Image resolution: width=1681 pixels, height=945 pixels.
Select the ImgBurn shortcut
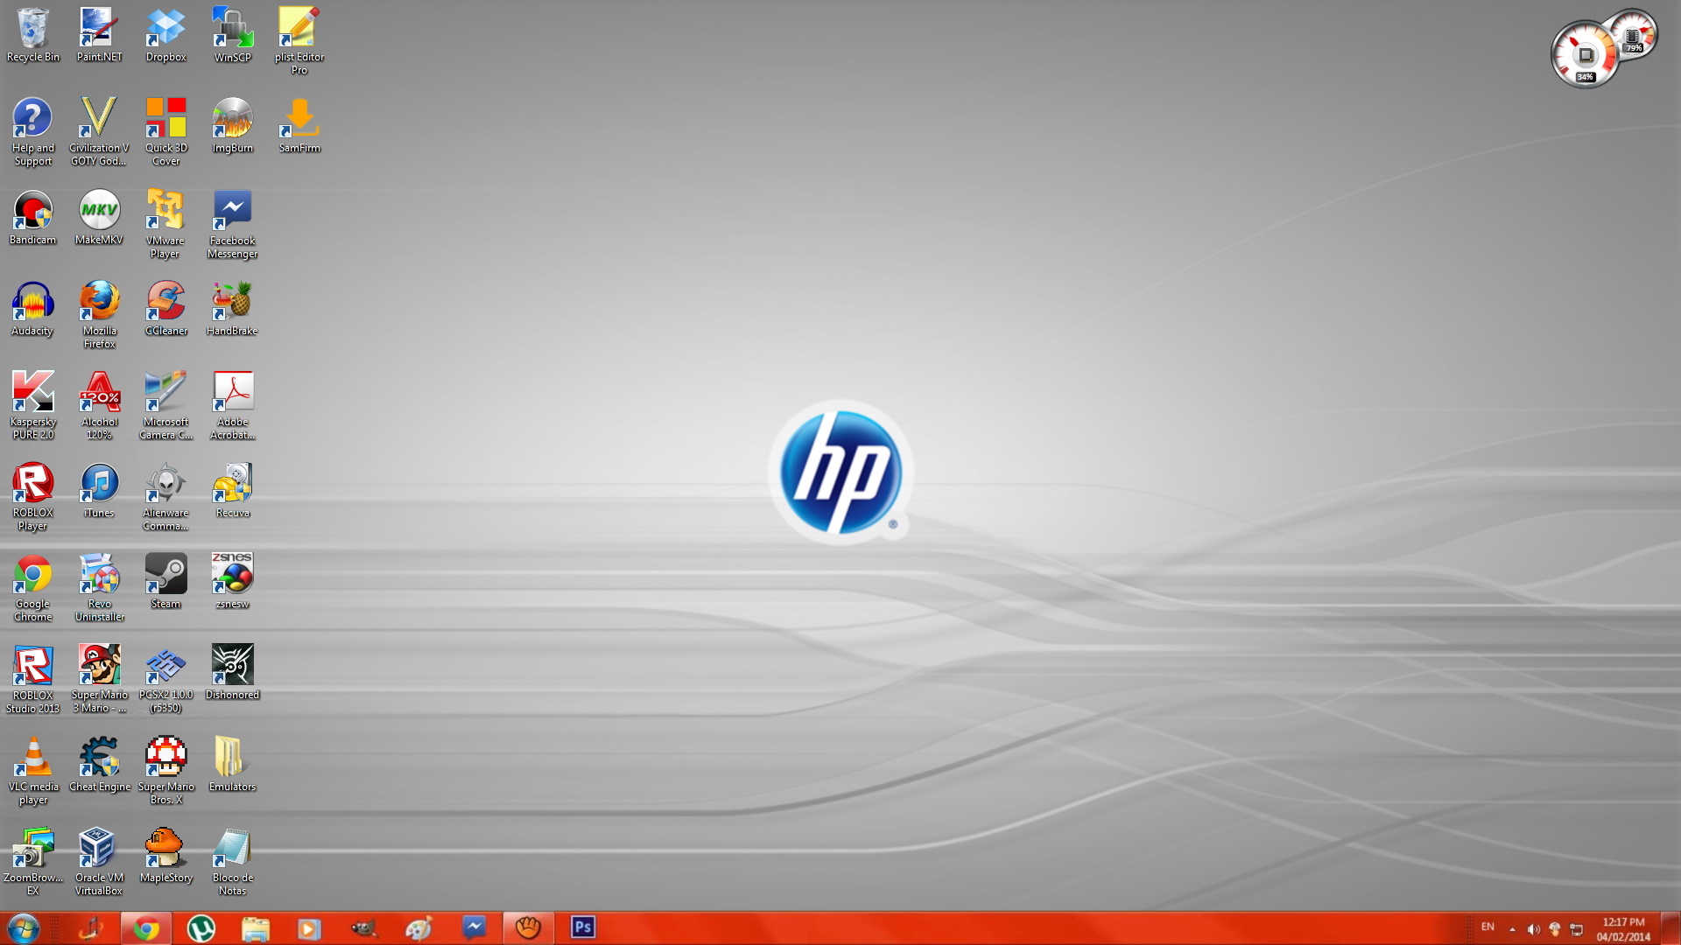coord(232,127)
